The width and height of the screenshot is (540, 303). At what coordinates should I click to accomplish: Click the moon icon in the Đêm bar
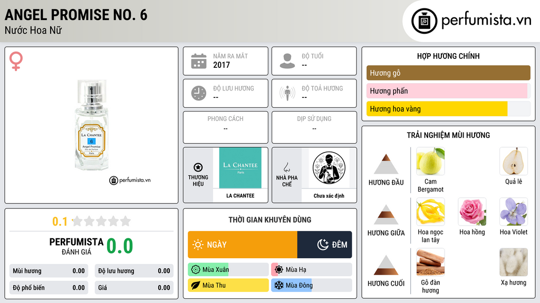coord(323,245)
